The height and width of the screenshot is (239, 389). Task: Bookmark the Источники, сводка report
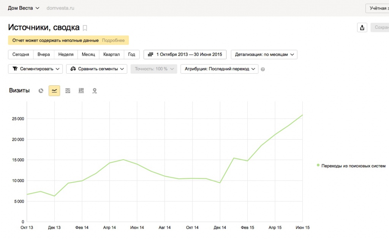pyautogui.click(x=85, y=28)
